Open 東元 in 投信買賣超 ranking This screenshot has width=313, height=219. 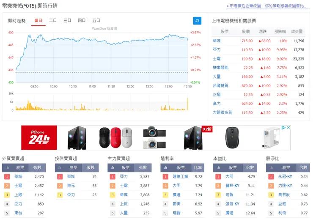(x=71, y=186)
